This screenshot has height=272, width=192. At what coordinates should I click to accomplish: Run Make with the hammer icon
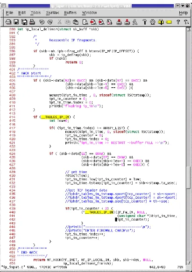pyautogui.click(x=144, y=22)
